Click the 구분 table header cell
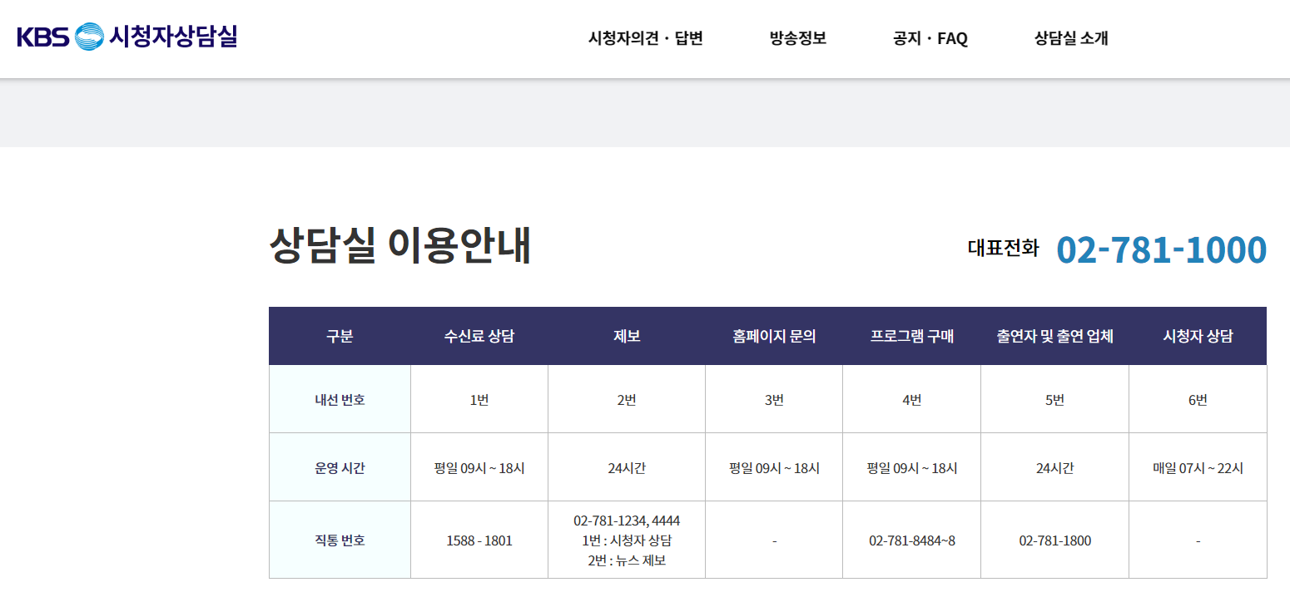 [x=340, y=336]
